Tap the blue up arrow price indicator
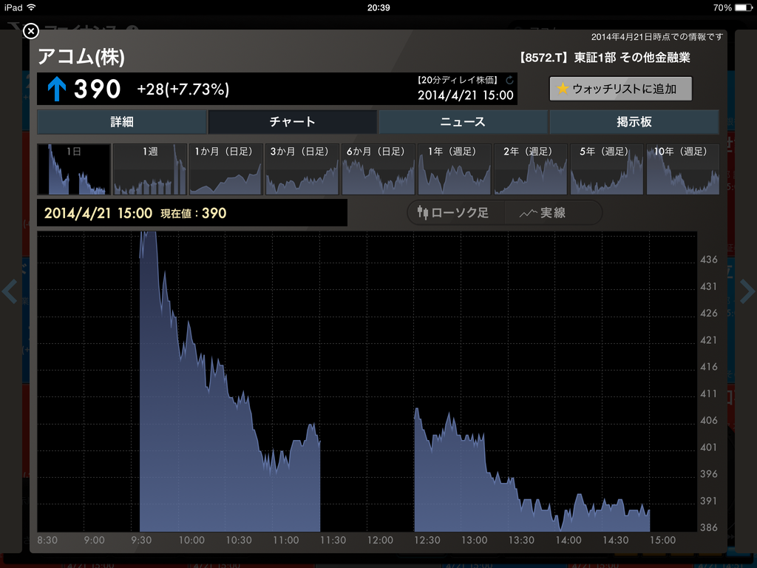This screenshot has width=757, height=568. click(57, 89)
